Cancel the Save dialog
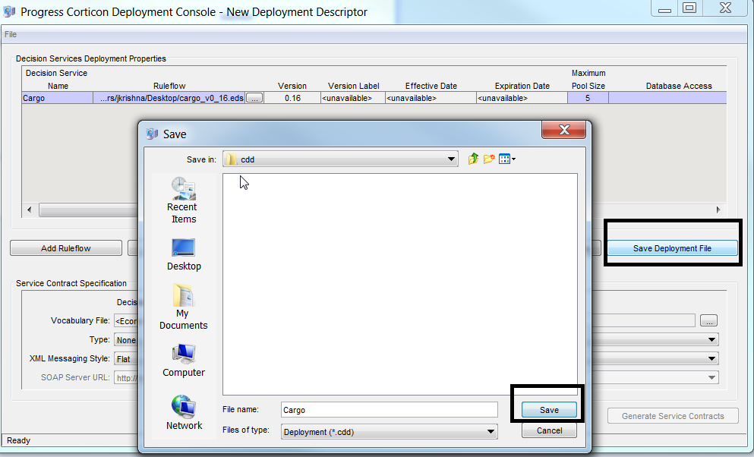 [549, 430]
